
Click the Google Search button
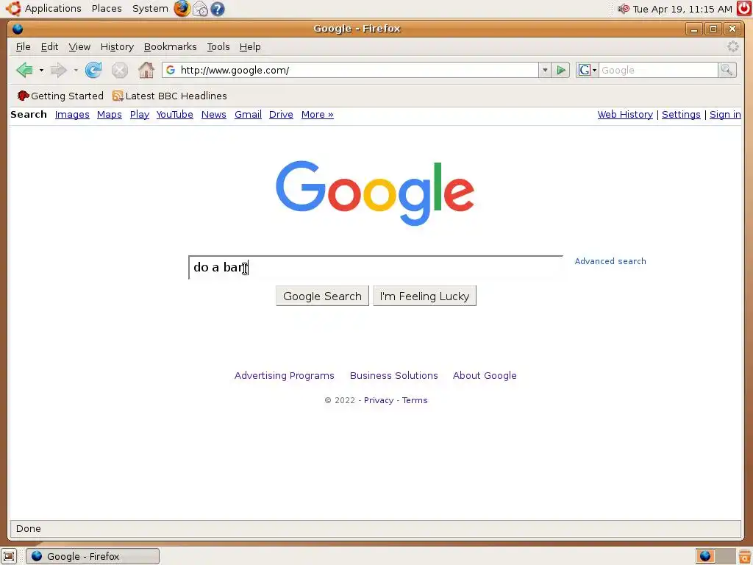click(322, 296)
